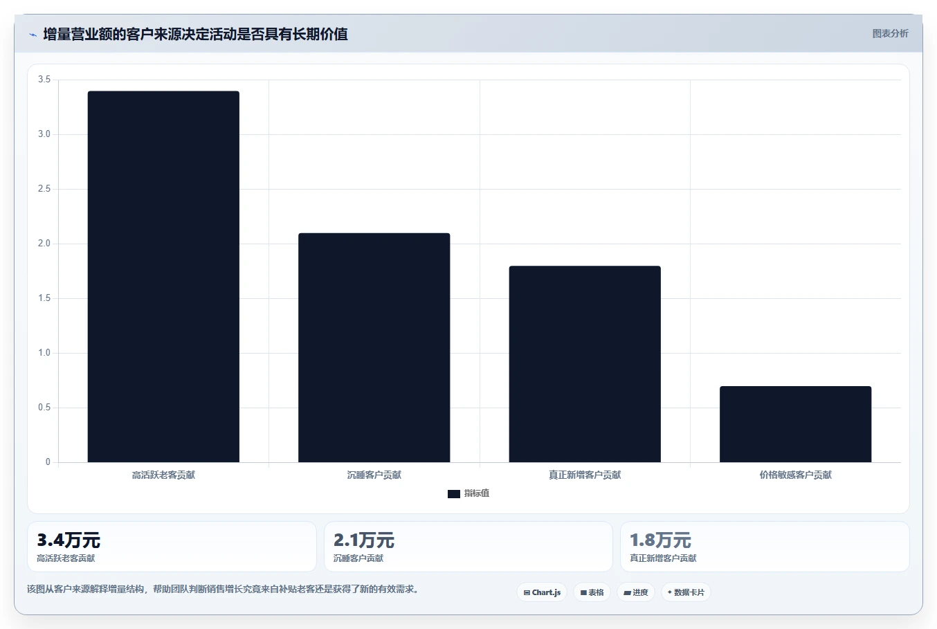Click the 价格敏感客户贡献 bar in chart
This screenshot has height=629, width=937.
click(795, 424)
